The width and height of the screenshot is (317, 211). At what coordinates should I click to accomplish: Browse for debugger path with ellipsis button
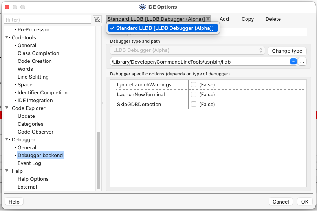coord(302,62)
